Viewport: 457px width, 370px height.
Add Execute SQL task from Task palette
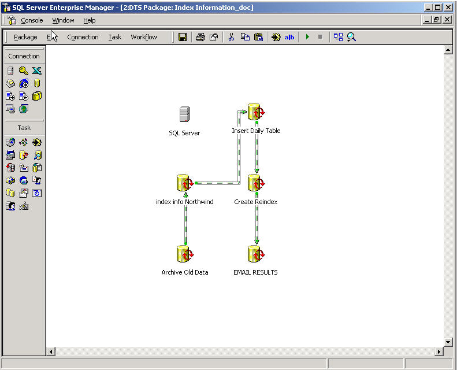[x=24, y=155]
